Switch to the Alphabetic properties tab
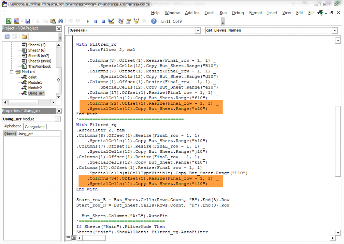Viewport: 344px width, 244px height. pos(13,126)
